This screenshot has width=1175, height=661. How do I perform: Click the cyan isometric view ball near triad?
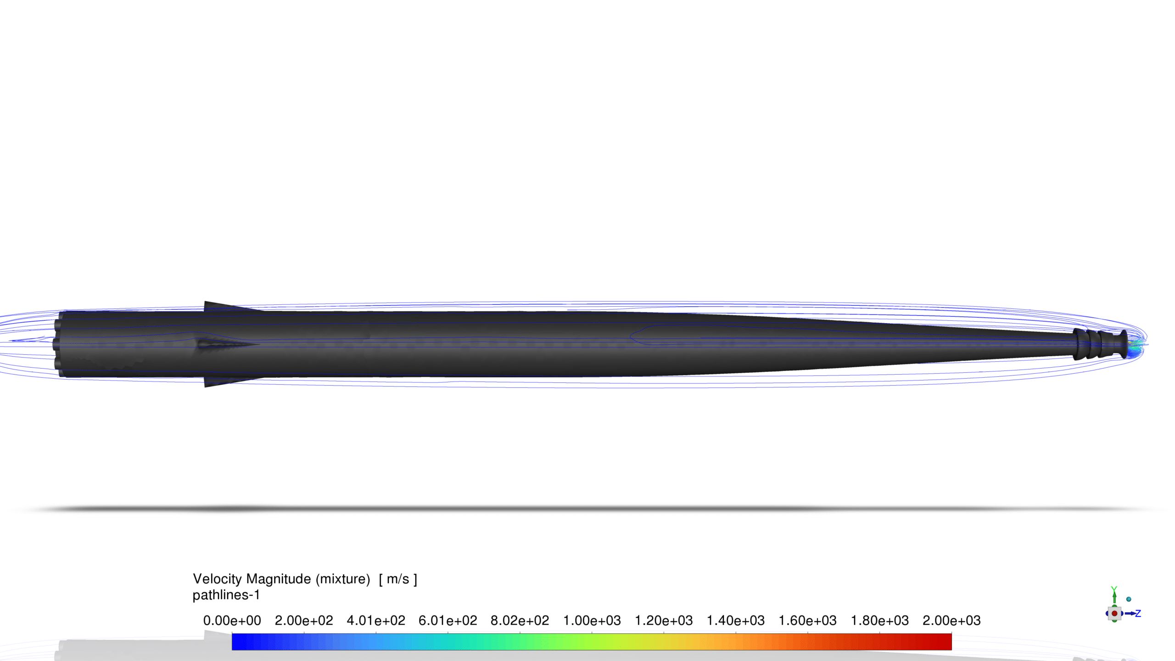coord(1129,599)
